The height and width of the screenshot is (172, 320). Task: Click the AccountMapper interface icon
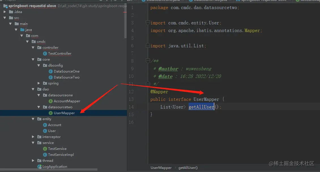pyautogui.click(x=51, y=101)
